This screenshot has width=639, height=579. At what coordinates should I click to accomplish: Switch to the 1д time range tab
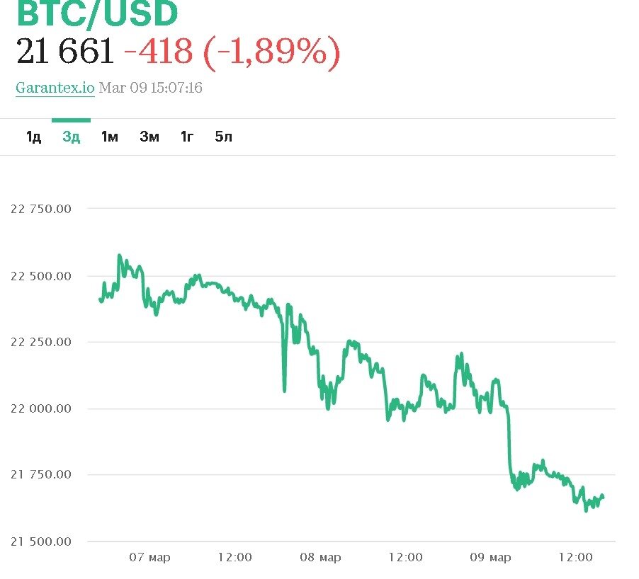pyautogui.click(x=33, y=137)
